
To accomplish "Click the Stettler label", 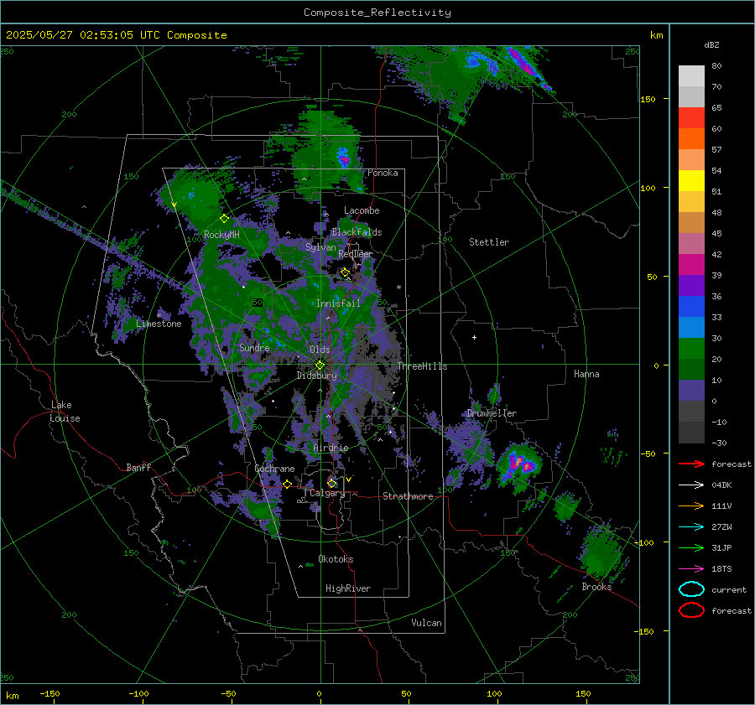I will click(489, 242).
